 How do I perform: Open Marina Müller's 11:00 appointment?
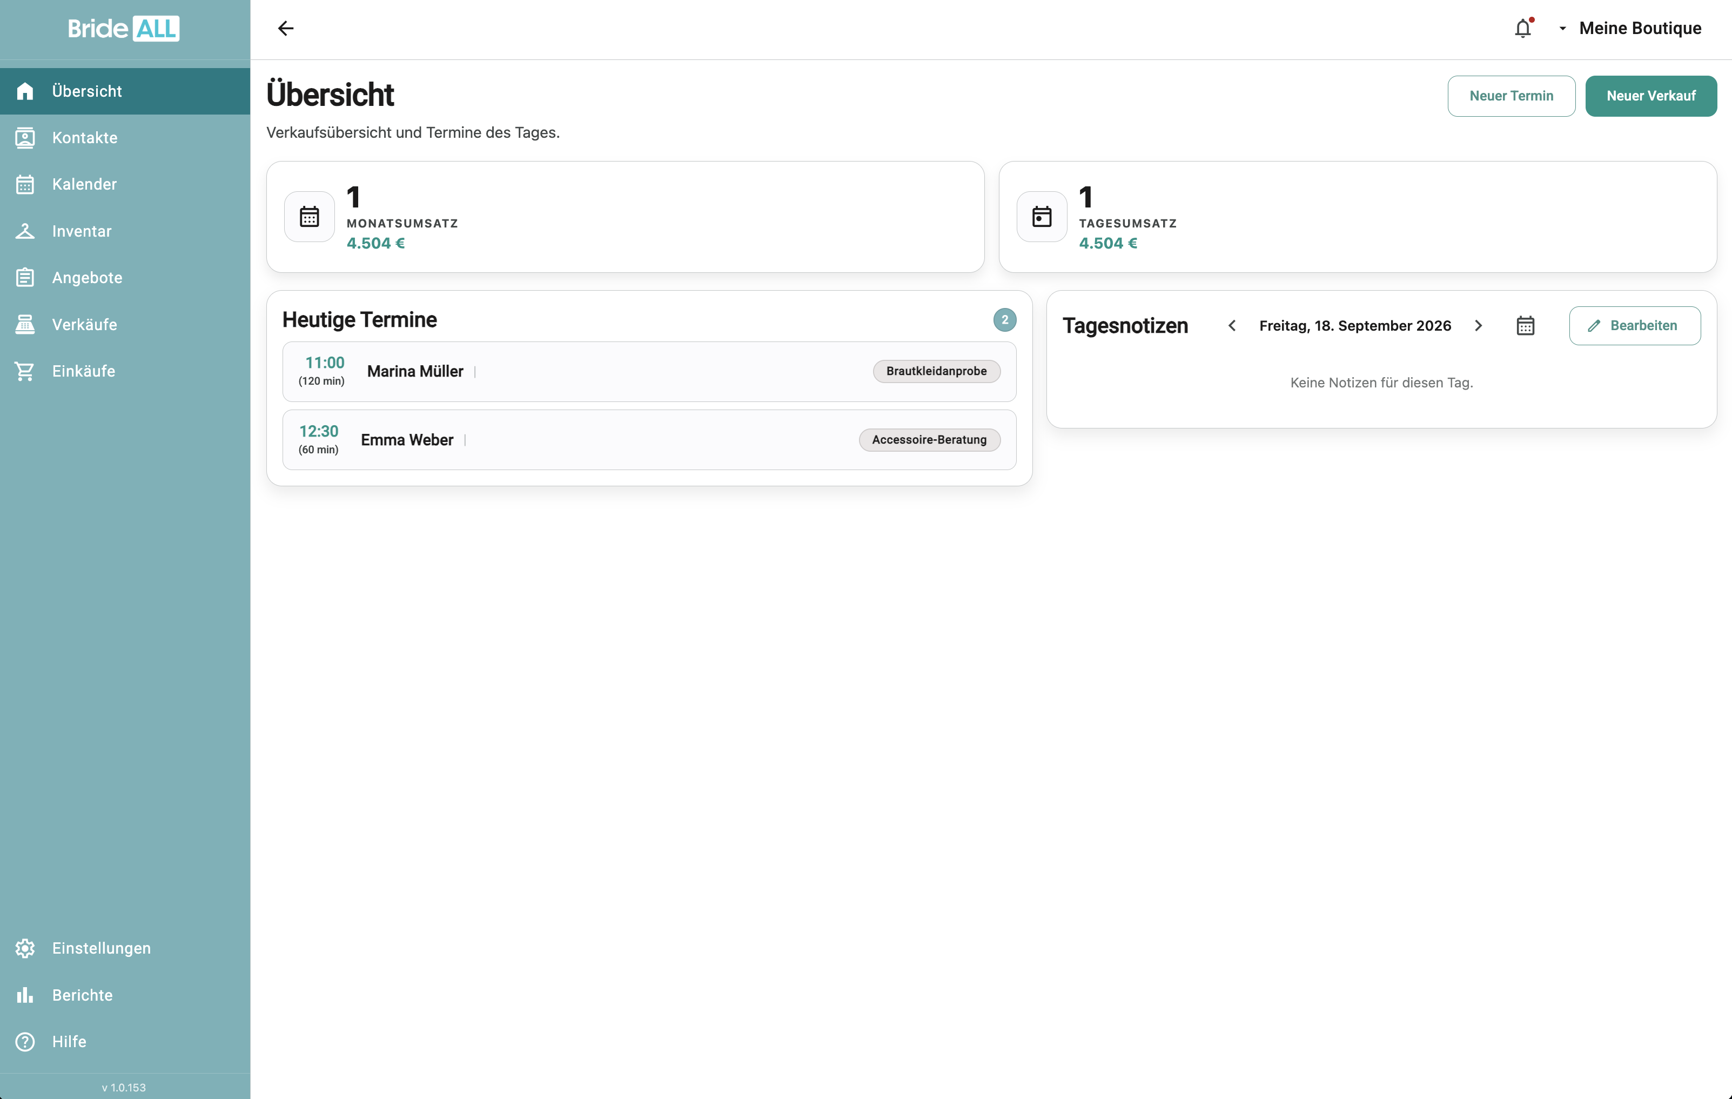pyautogui.click(x=649, y=371)
